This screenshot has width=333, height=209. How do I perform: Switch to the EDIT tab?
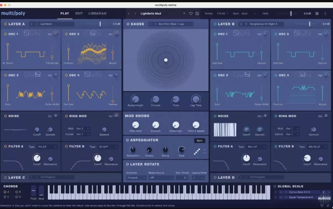79,14
